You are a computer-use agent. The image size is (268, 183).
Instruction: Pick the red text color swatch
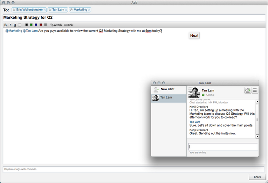click(41, 25)
